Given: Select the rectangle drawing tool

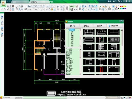Looking at the screenshot, I should [x=39, y=6].
